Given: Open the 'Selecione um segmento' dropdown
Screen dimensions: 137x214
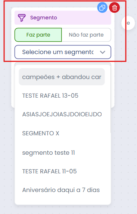Looking at the screenshot, I should (63, 52).
